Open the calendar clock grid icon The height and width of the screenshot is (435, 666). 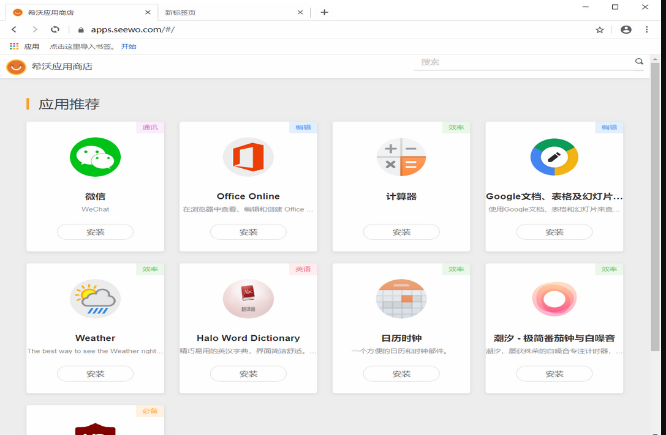coord(401,299)
